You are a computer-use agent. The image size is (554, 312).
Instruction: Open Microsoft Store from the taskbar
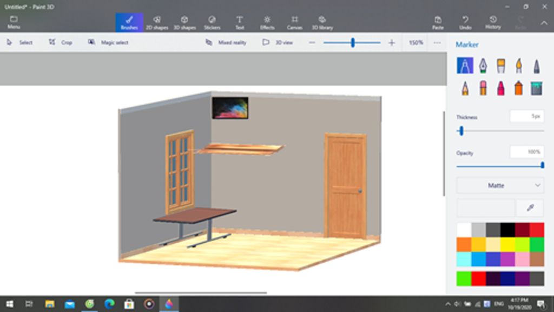click(x=129, y=304)
